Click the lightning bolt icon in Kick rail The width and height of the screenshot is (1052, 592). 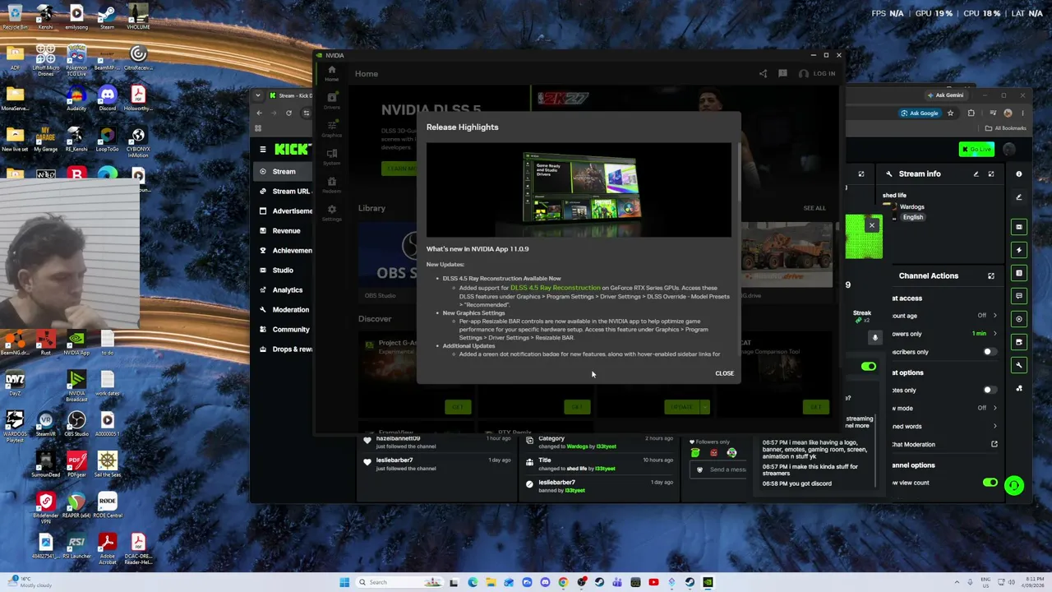point(1019,250)
